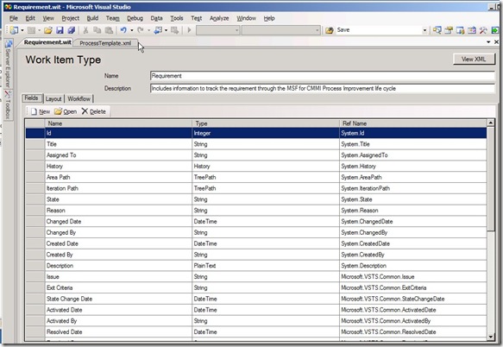
Task: Click the Redo arrow icon
Action: tap(141, 30)
